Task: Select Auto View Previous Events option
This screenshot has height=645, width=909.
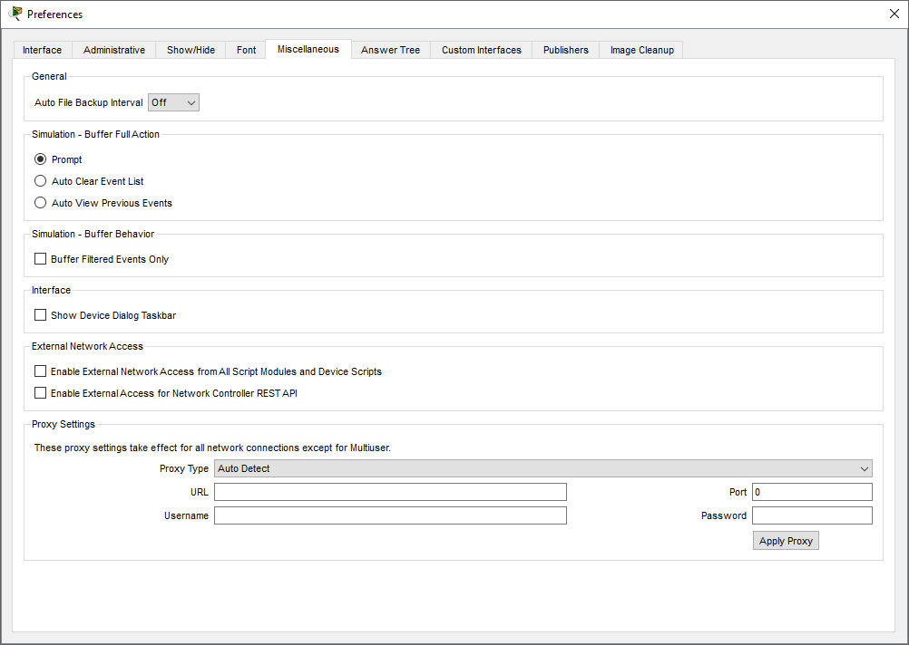Action: click(x=40, y=203)
